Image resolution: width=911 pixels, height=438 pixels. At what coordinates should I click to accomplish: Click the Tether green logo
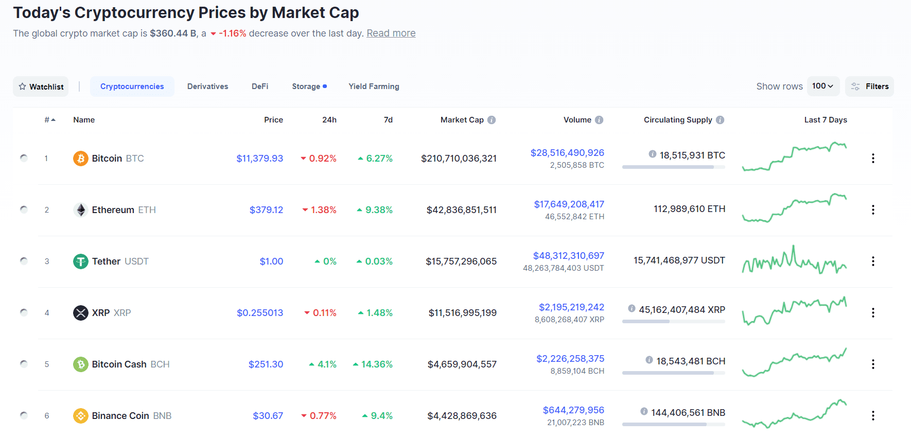(80, 261)
